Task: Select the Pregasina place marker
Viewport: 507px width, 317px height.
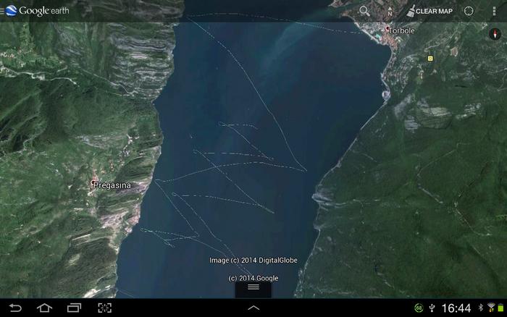Action: pyautogui.click(x=93, y=185)
